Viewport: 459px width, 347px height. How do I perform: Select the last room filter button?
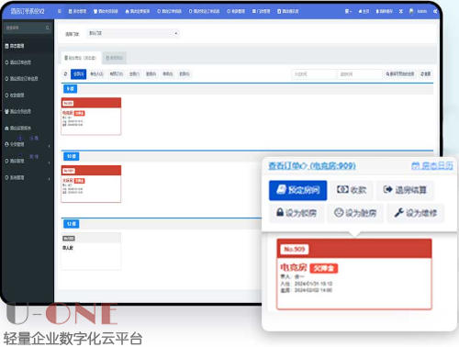click(185, 74)
